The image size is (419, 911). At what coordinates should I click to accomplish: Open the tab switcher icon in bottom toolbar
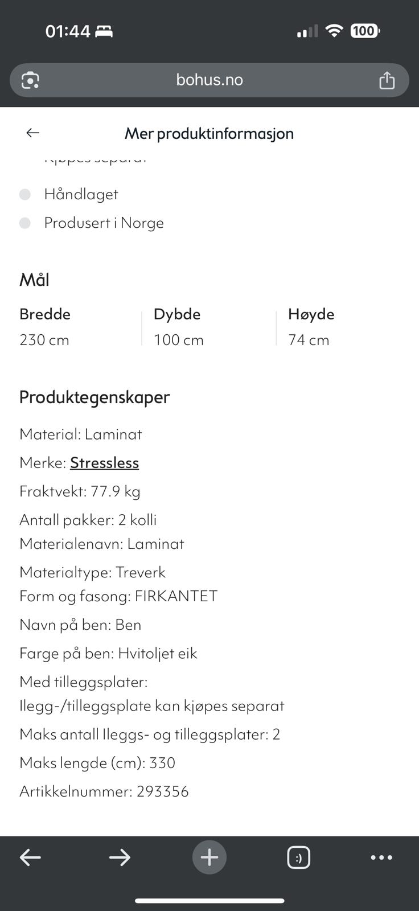299,857
